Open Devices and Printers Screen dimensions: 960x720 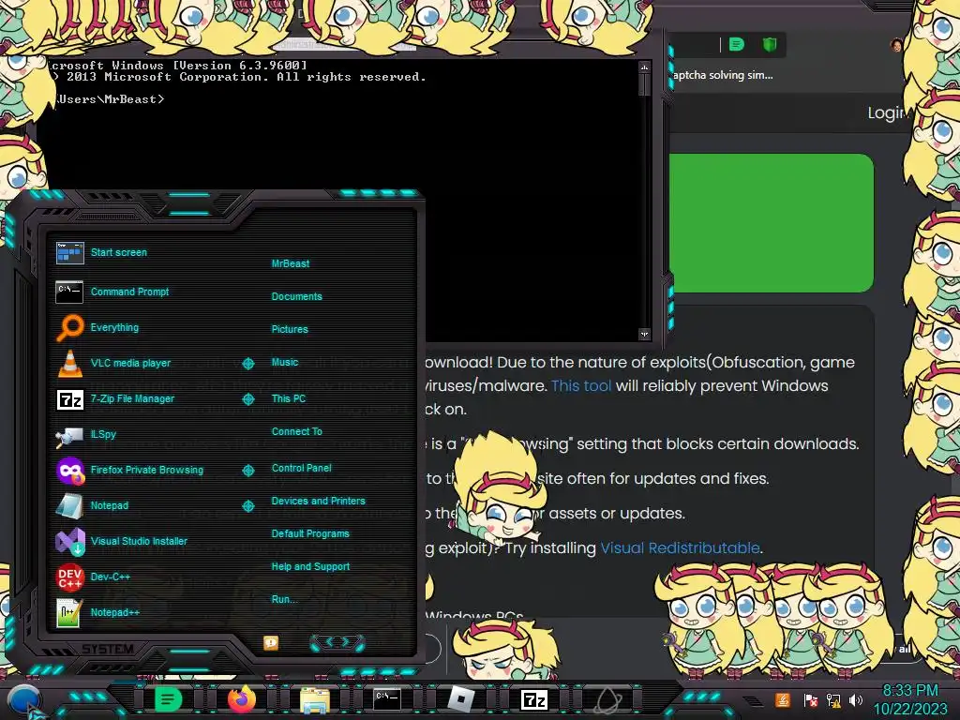click(319, 501)
